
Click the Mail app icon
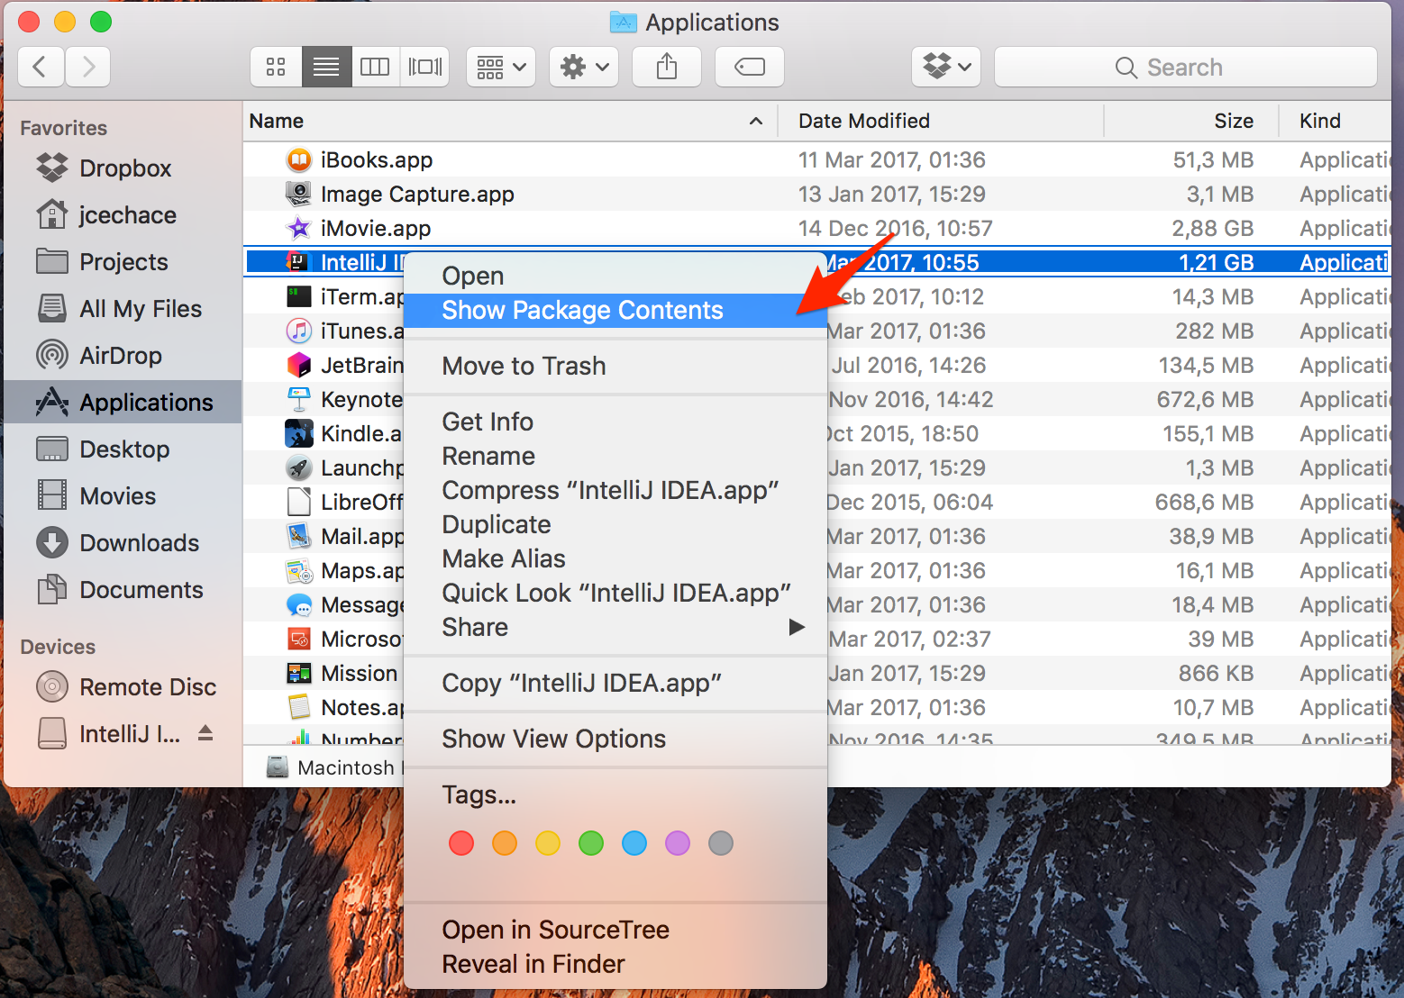pos(299,536)
